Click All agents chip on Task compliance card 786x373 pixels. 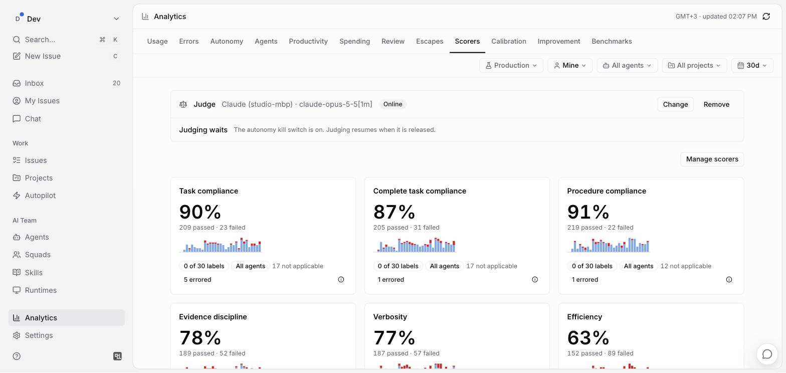coord(251,266)
